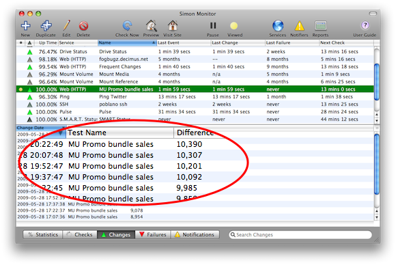
Task: Sort by the Up Time column header
Action: (x=46, y=43)
